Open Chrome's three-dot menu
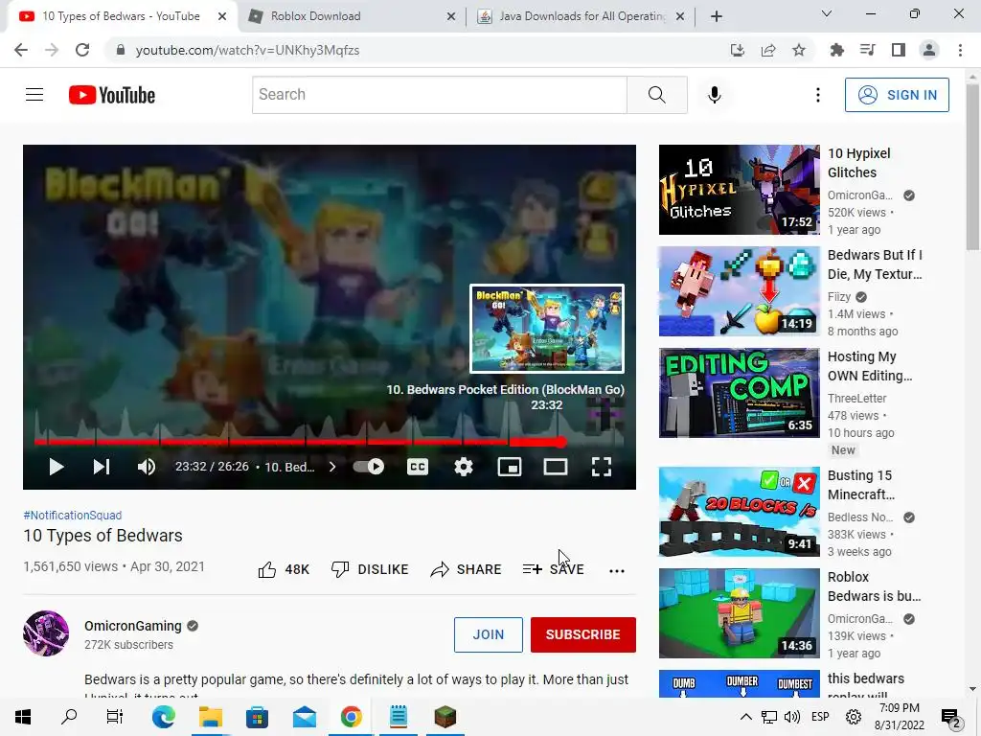The width and height of the screenshot is (981, 736). pyautogui.click(x=960, y=50)
